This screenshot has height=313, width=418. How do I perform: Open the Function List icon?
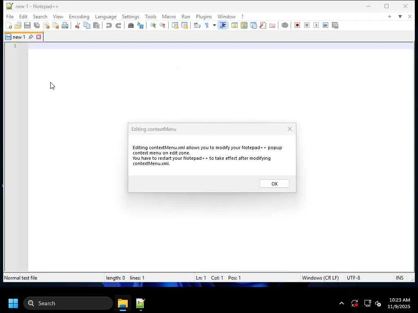tap(263, 25)
